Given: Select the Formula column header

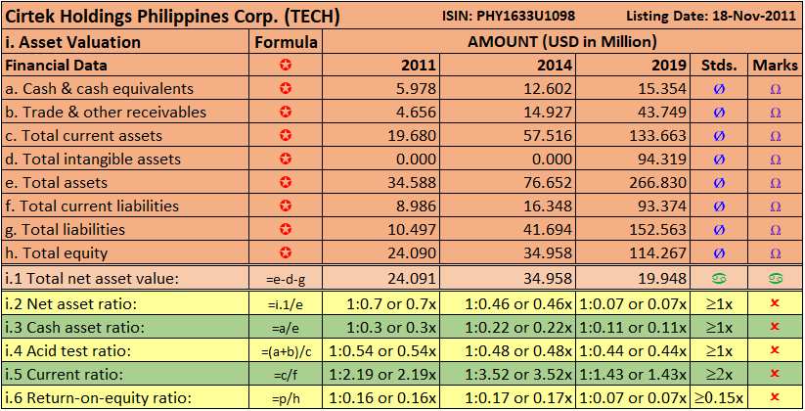Looking at the screenshot, I should [x=286, y=42].
